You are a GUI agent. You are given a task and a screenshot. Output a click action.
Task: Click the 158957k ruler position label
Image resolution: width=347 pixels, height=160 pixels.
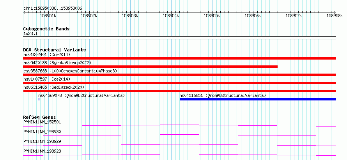click(294, 16)
